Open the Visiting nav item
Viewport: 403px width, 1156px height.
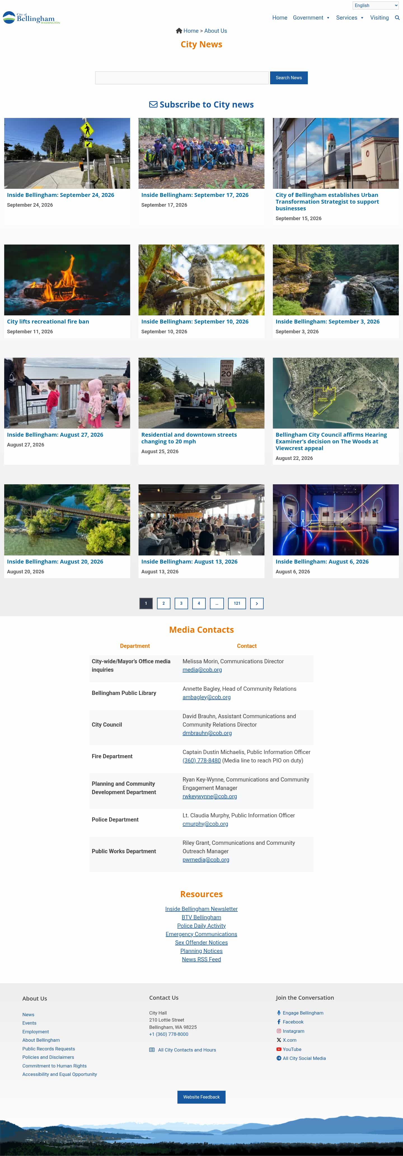coord(379,18)
